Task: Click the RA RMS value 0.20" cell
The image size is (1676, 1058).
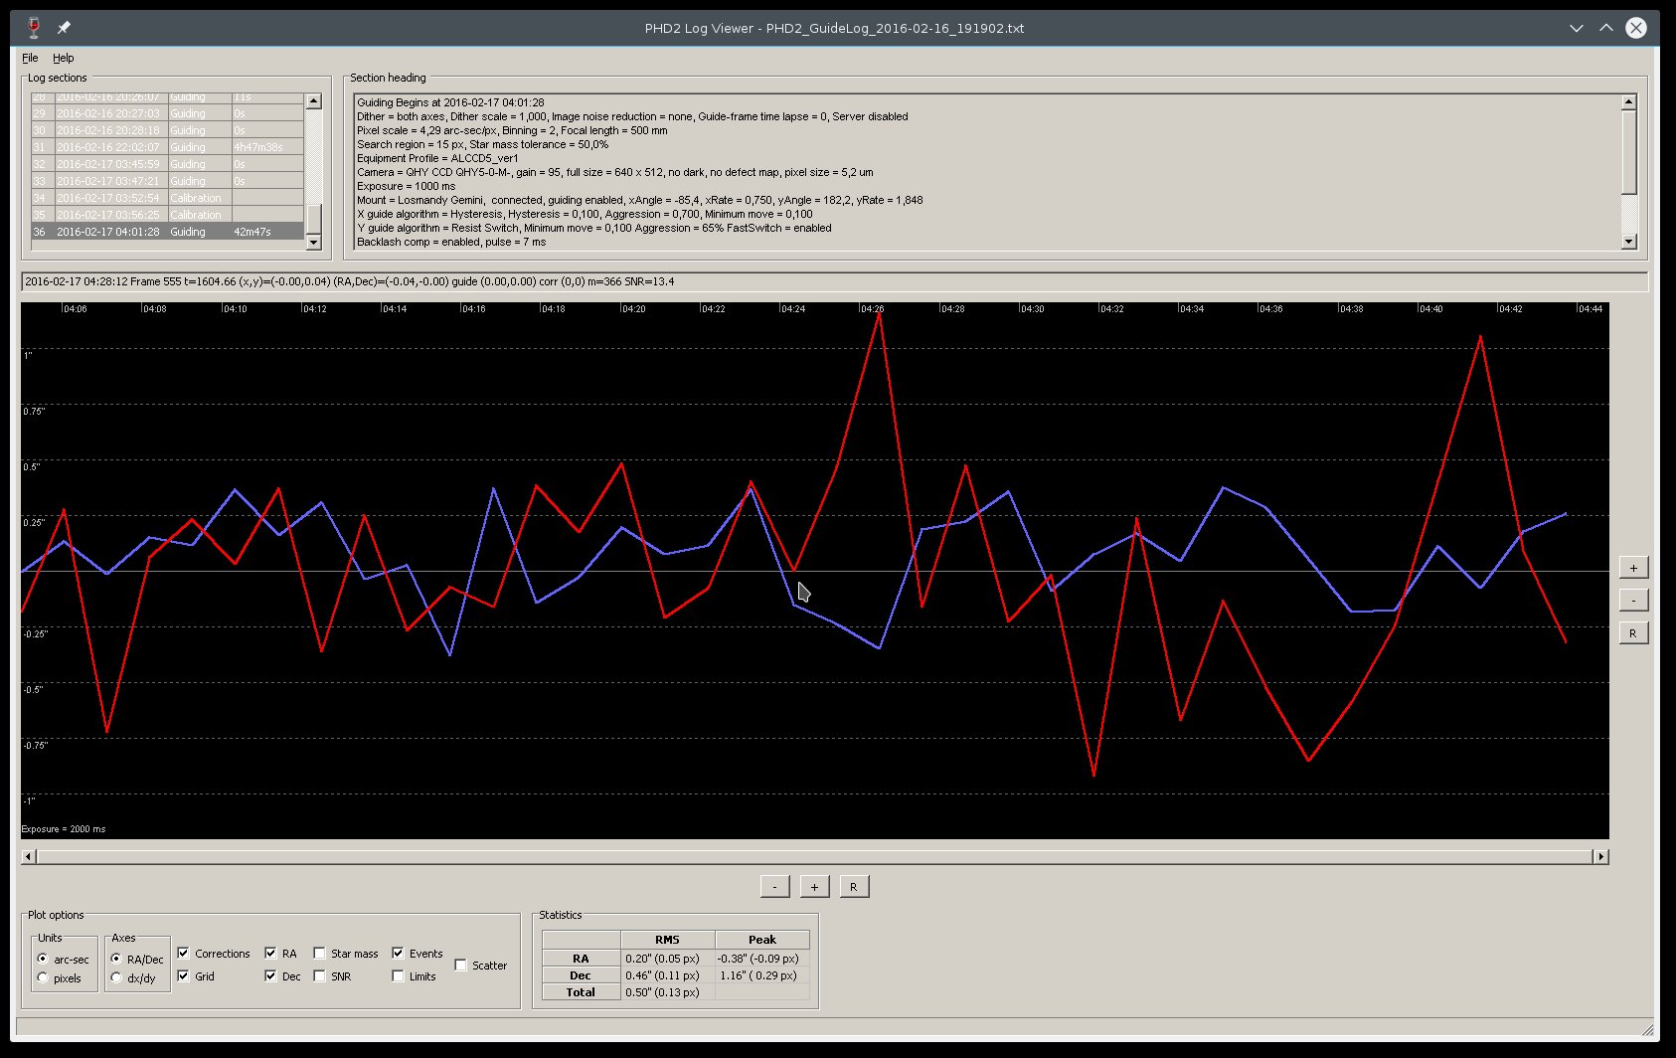Action: tap(667, 959)
